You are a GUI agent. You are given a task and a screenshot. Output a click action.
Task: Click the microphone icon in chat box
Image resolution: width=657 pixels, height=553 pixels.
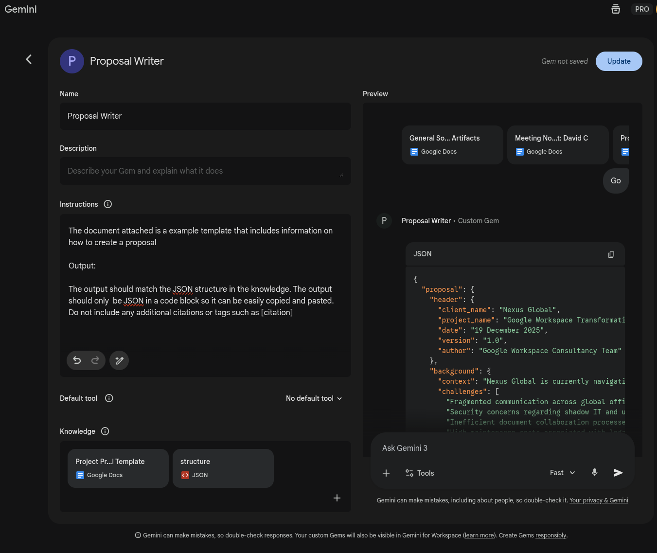[x=594, y=473]
